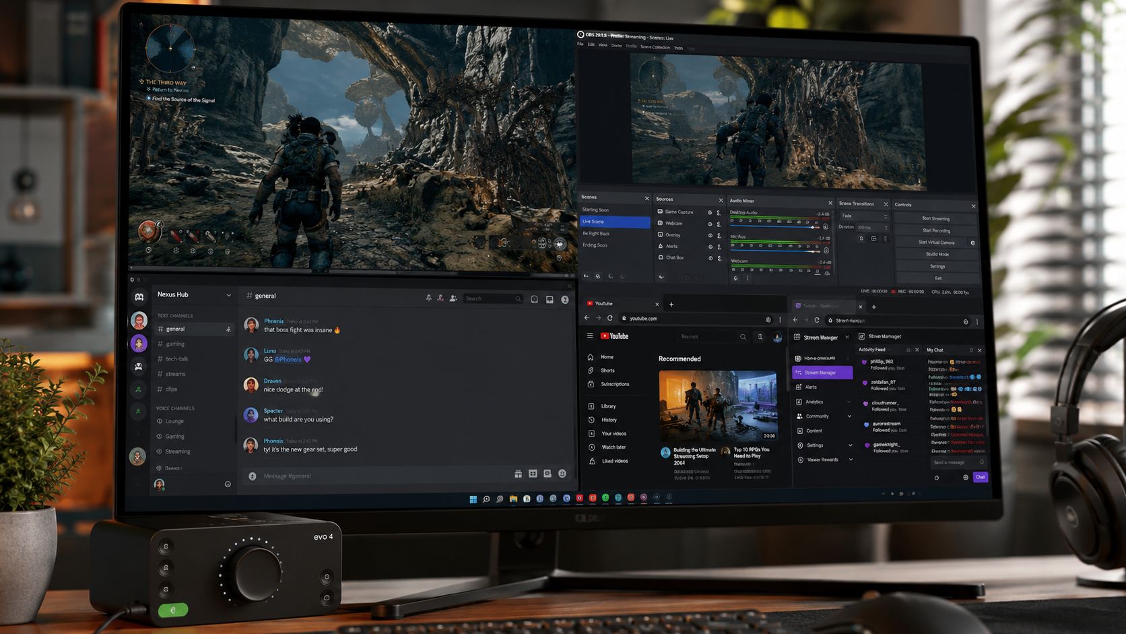Adjust Desktop Audio volume slider

(x=774, y=227)
